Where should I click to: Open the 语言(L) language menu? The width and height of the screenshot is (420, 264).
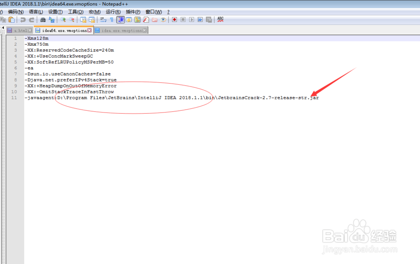(36, 12)
